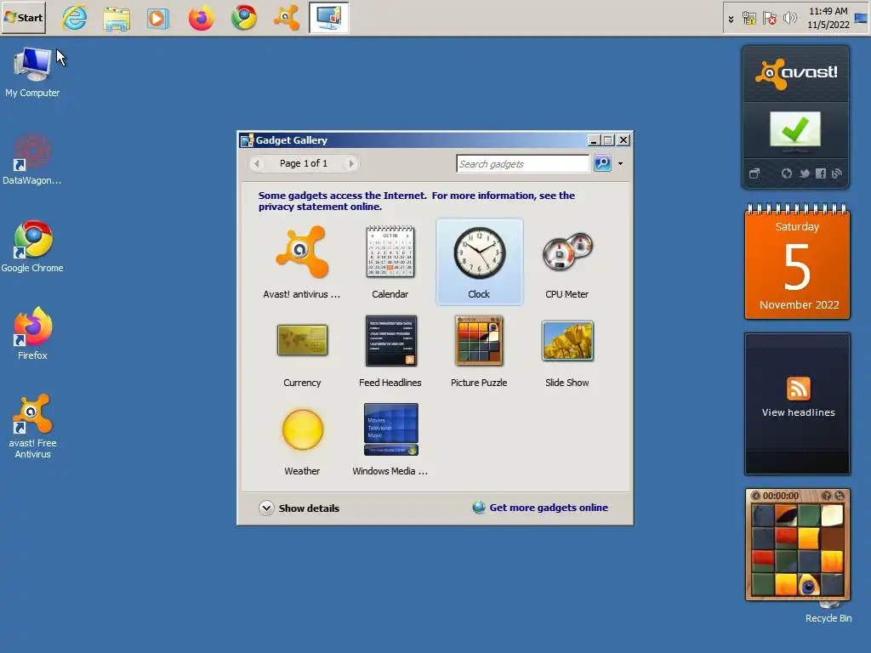Go to previous gallery page
The width and height of the screenshot is (871, 653).
point(257,163)
